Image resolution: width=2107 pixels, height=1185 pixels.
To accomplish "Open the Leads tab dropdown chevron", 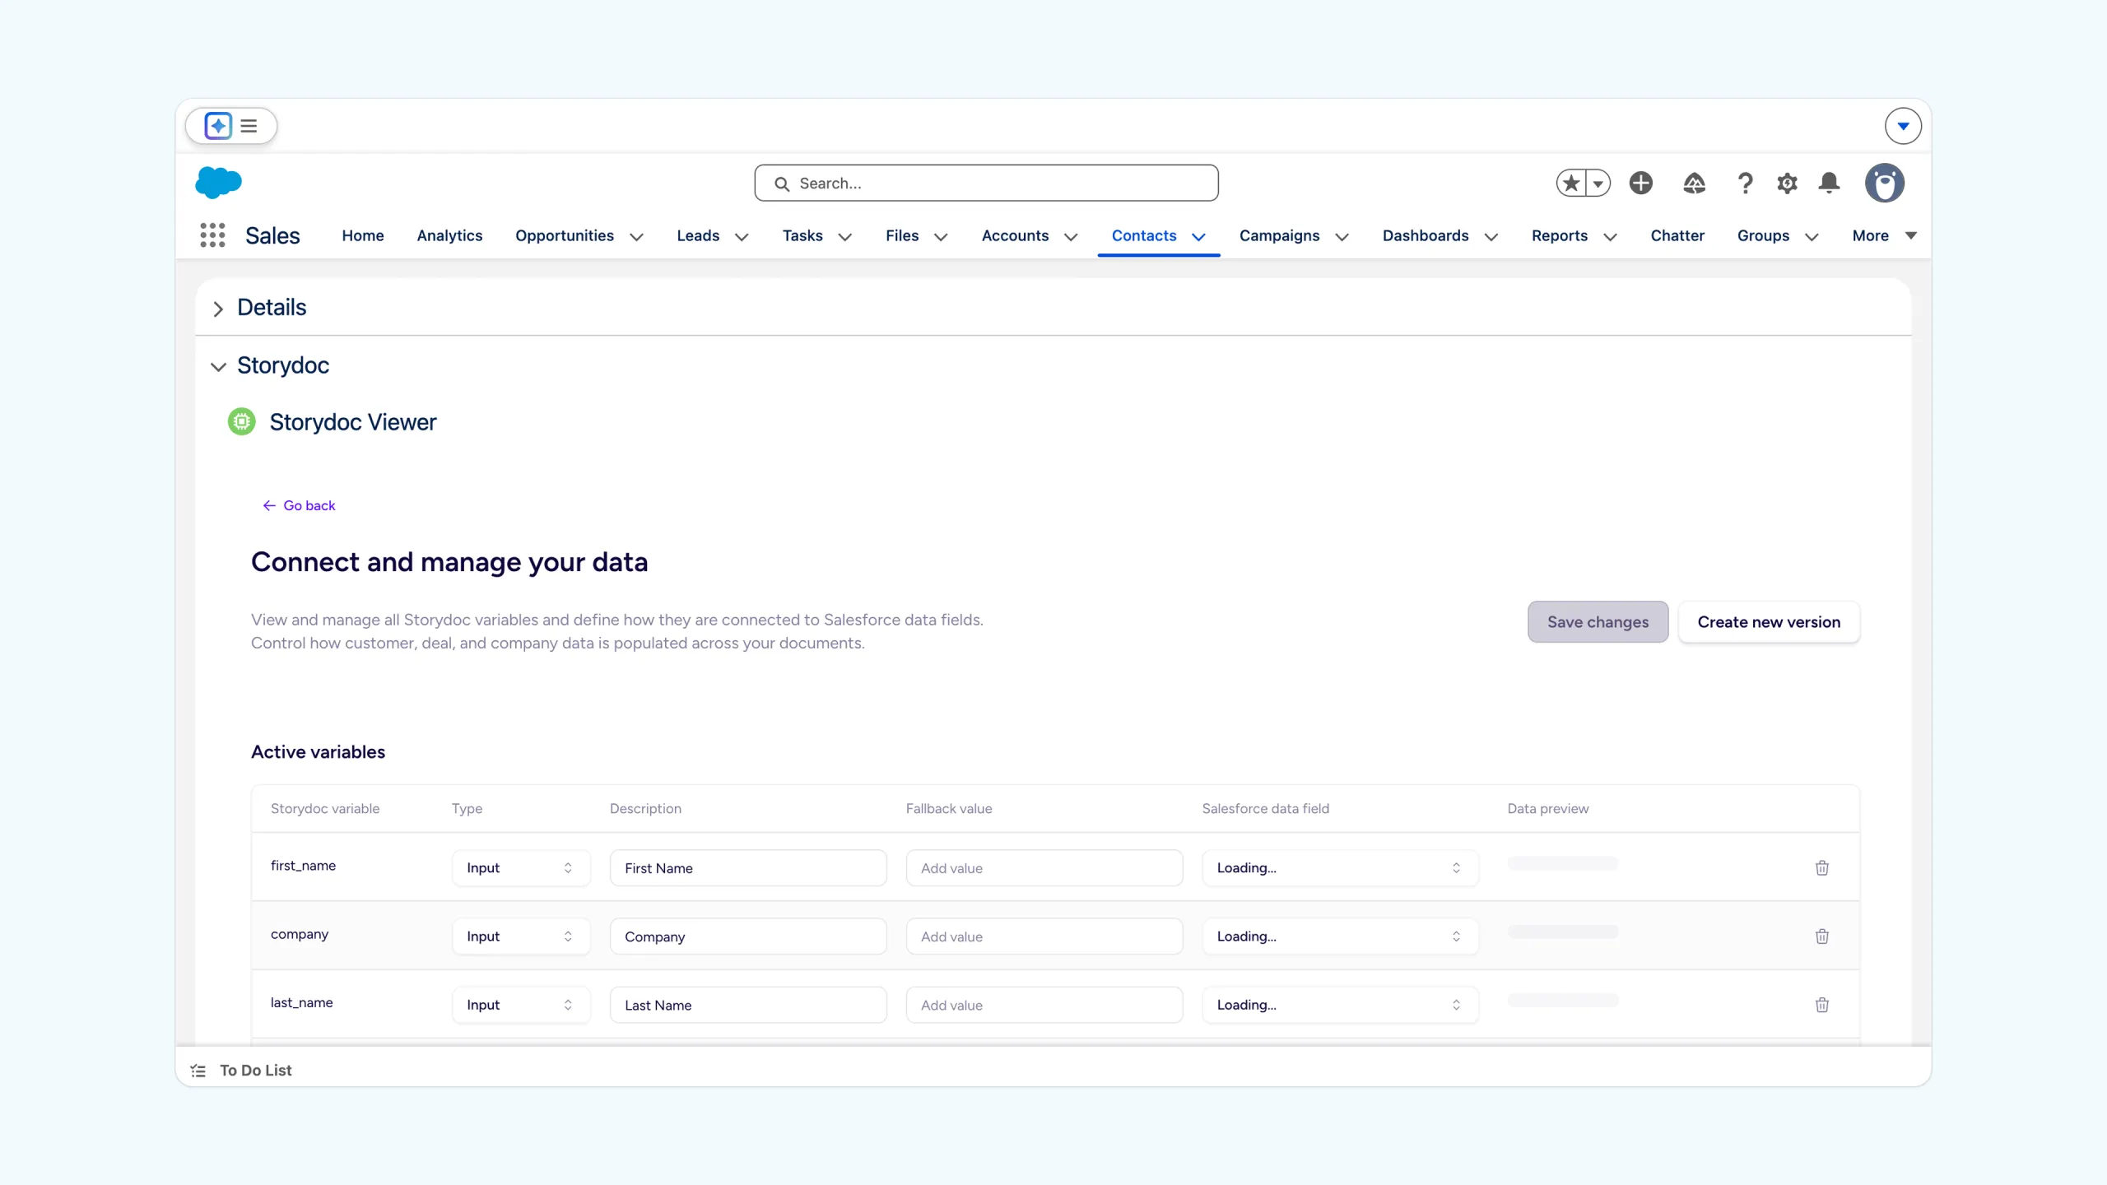I will pos(742,237).
